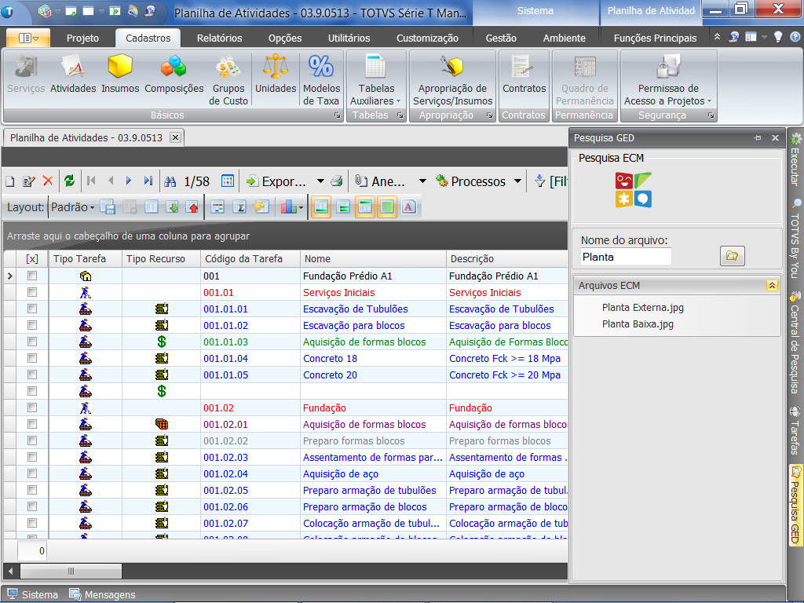Go to the next record arrow
Screen dimensions: 804x603
pos(129,181)
